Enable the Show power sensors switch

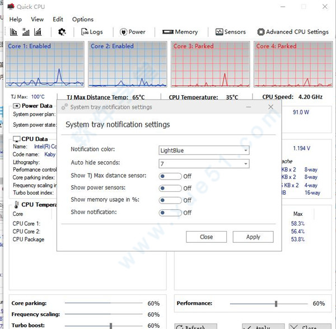click(x=170, y=188)
